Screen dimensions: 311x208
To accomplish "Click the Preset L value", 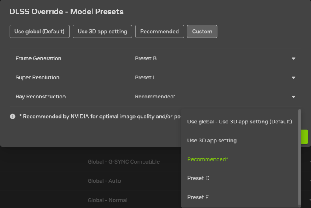I will coord(146,77).
